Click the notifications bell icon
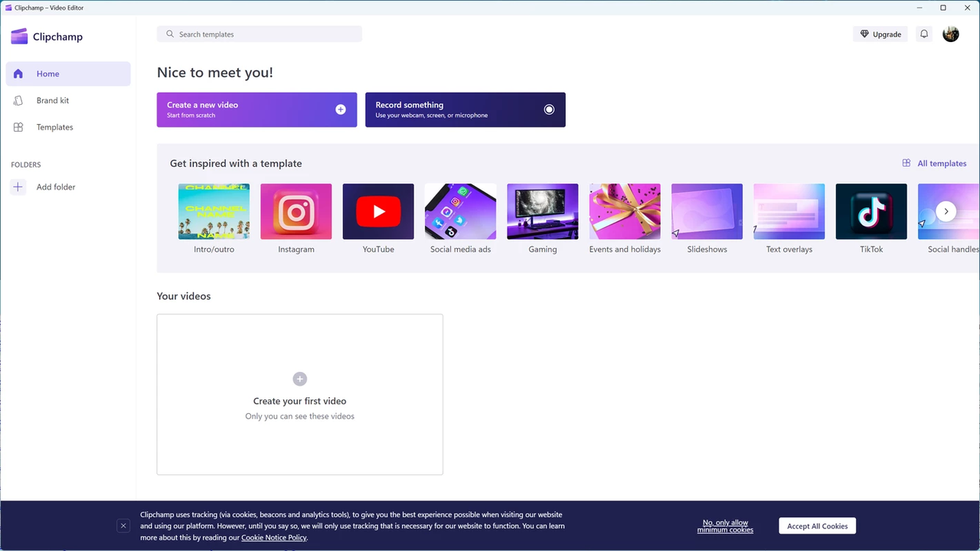Viewport: 980px width, 551px height. pos(923,34)
